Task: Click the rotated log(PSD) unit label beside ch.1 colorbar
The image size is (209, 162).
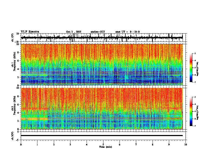Action: [198, 69]
